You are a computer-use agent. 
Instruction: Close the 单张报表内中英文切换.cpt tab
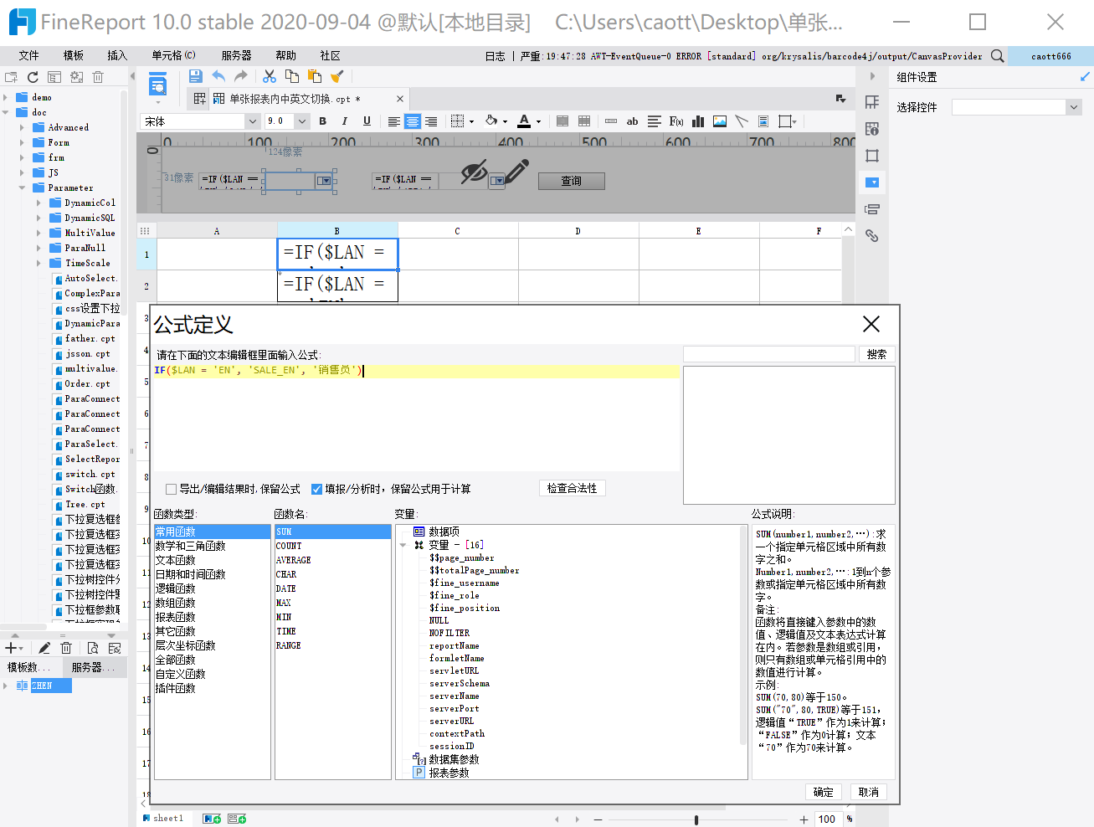point(400,99)
